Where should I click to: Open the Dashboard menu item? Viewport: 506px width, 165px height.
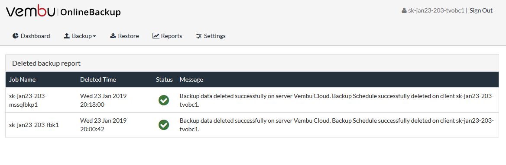31,36
